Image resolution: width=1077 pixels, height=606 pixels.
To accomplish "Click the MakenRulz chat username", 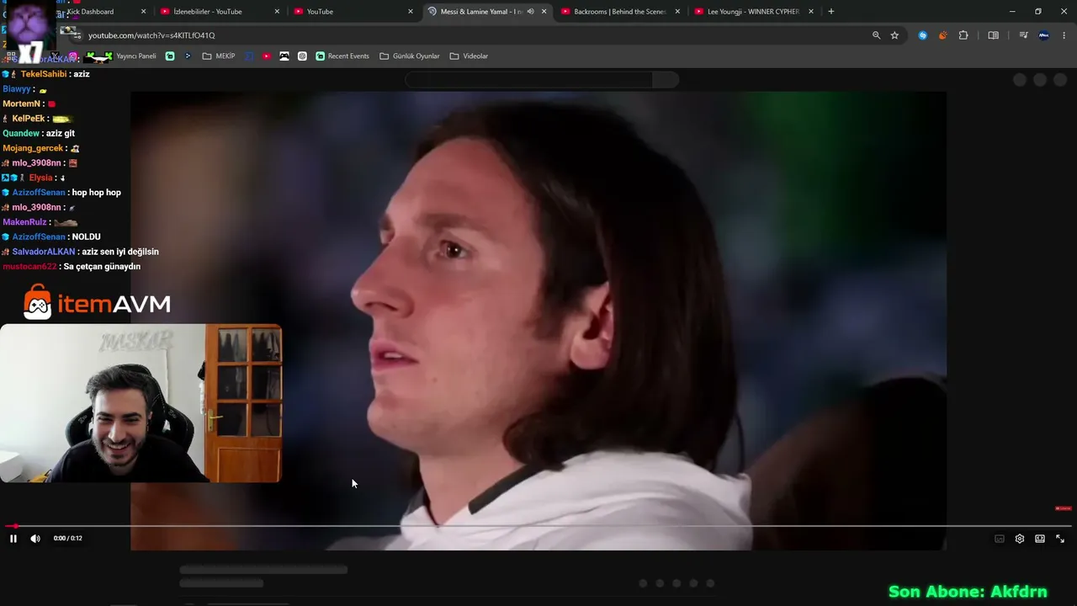I will point(24,222).
